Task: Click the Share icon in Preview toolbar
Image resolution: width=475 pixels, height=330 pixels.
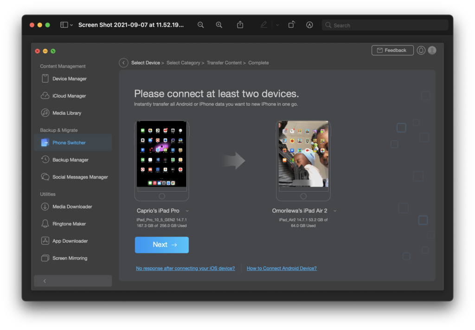Action: [x=240, y=25]
